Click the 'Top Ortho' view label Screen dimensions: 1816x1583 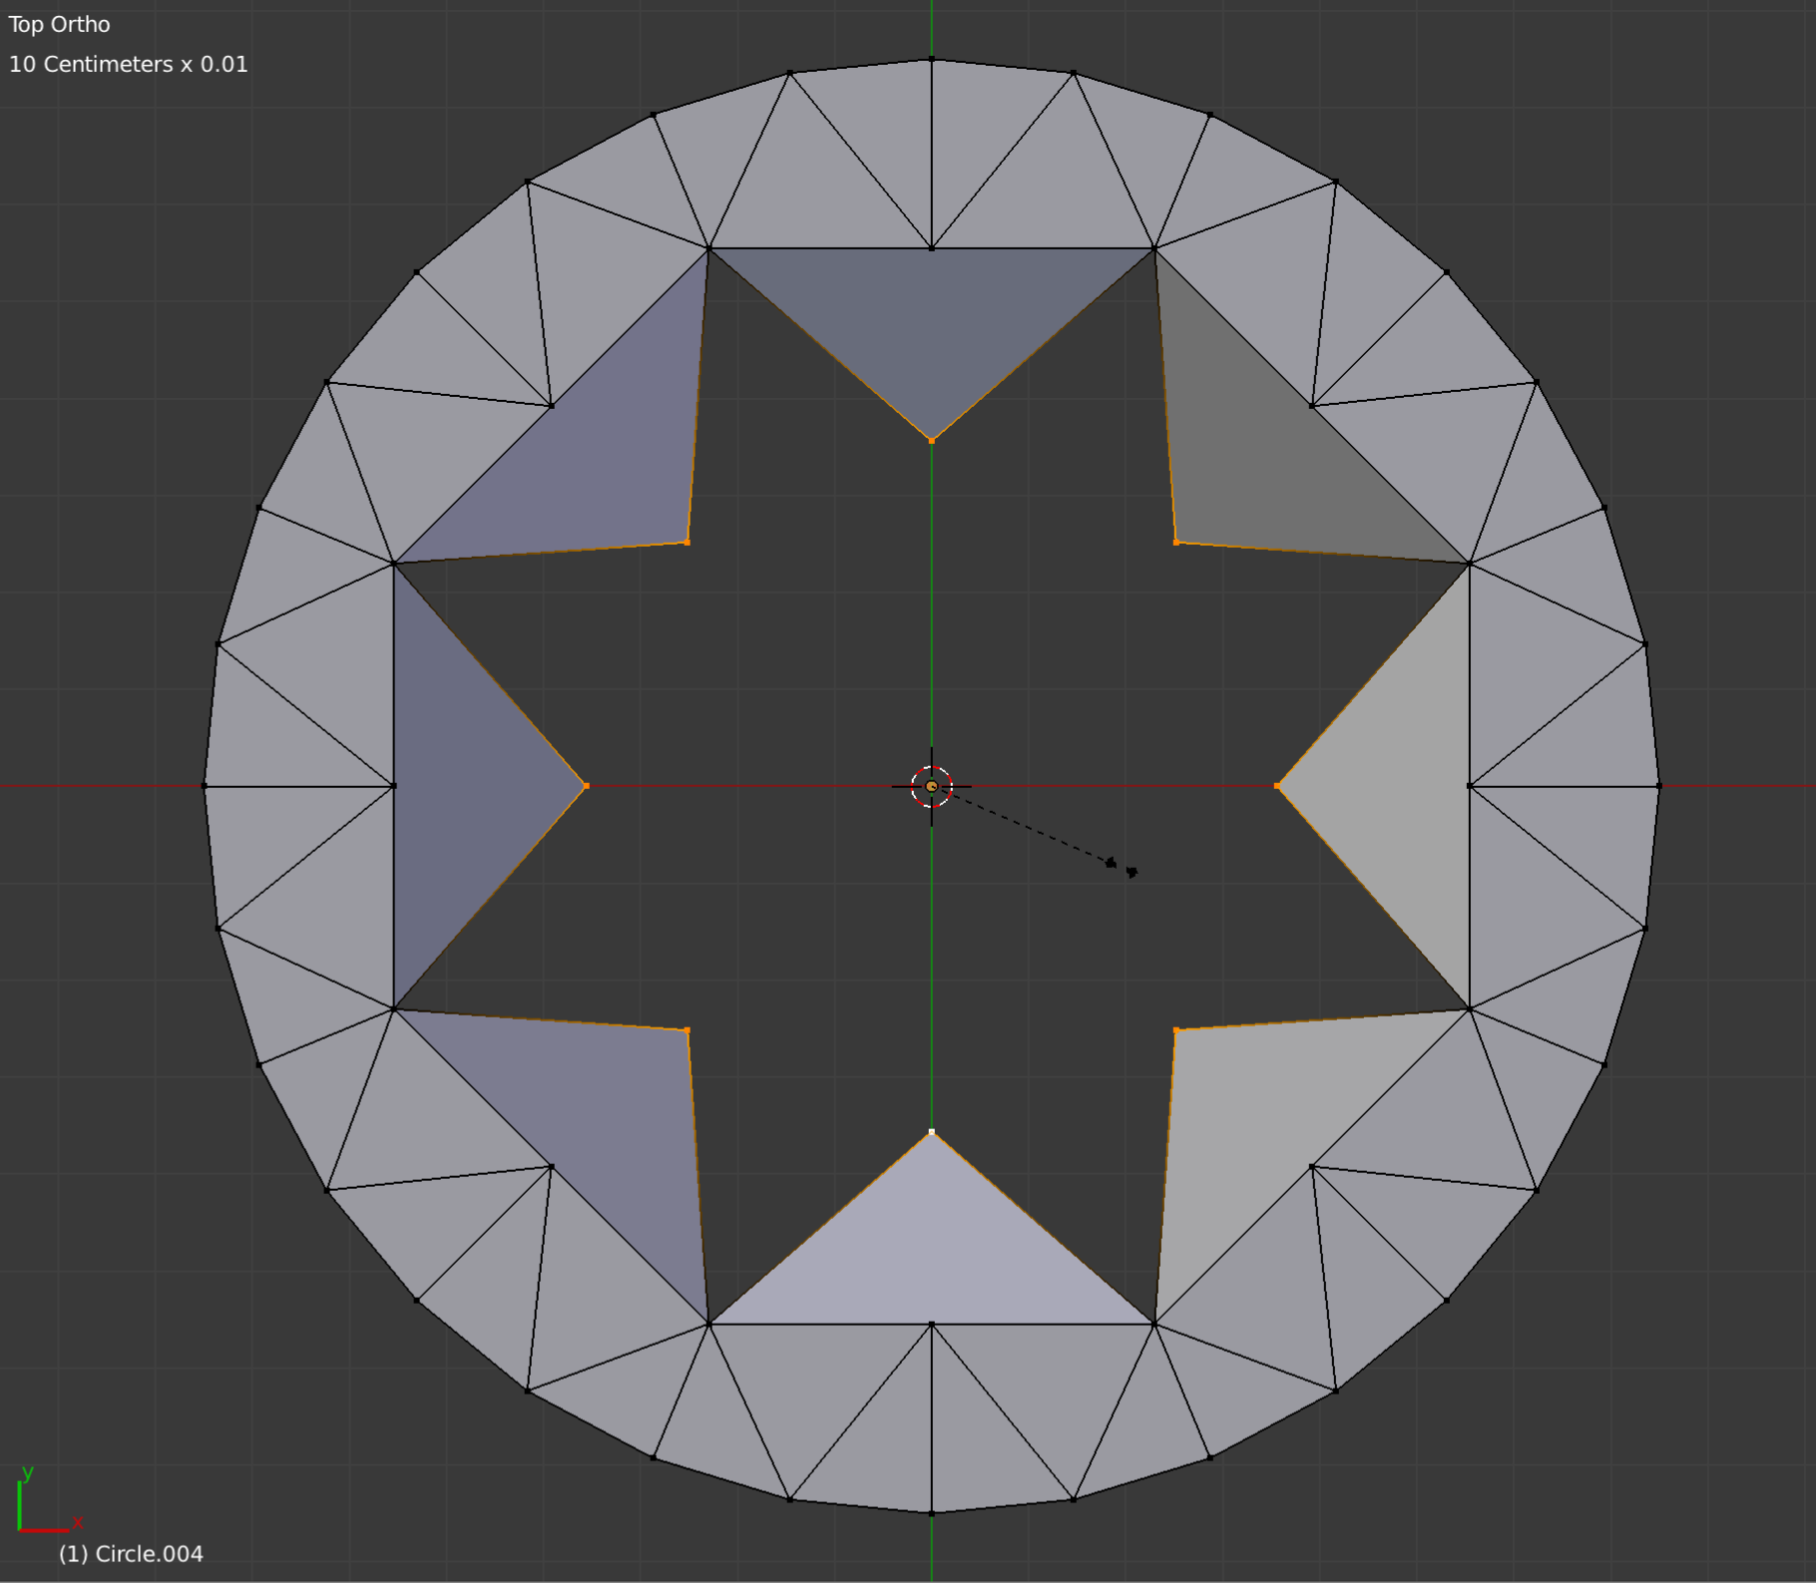tap(60, 24)
